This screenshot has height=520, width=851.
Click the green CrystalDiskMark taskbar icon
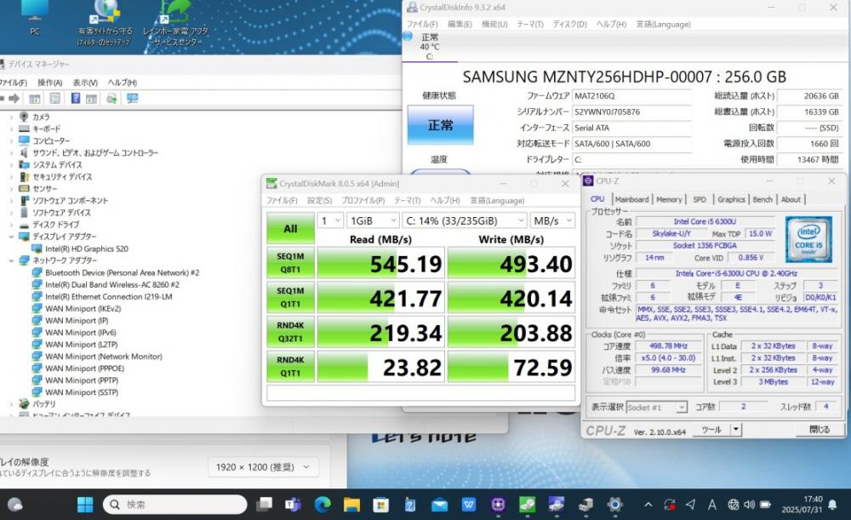point(527,505)
